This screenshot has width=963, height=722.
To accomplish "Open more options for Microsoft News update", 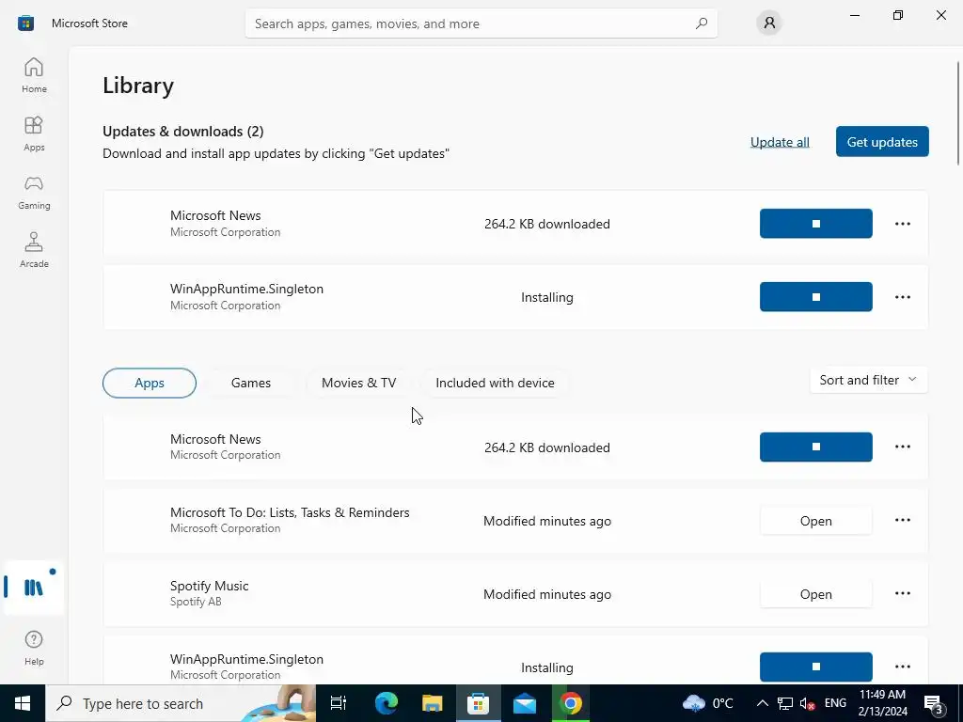I will pyautogui.click(x=902, y=224).
